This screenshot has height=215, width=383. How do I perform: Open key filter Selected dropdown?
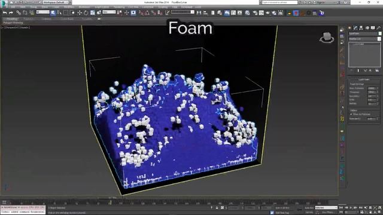[326, 208]
